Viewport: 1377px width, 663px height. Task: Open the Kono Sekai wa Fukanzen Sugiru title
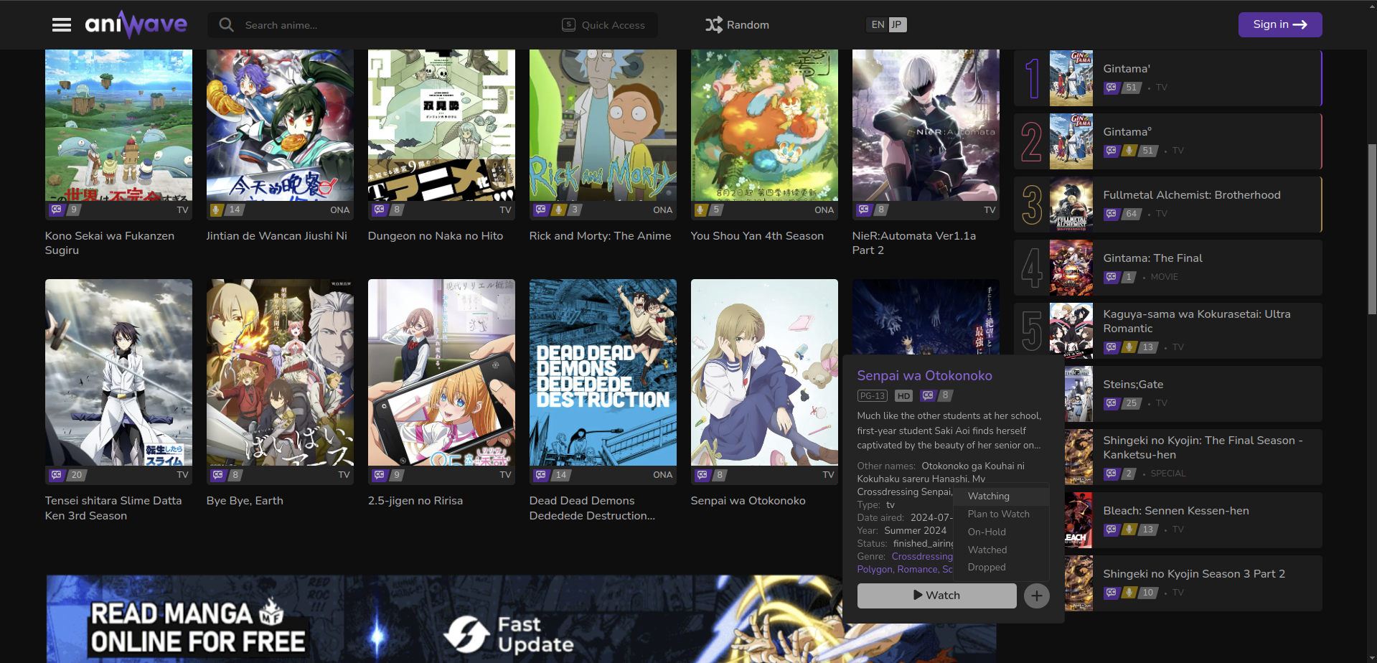(109, 243)
